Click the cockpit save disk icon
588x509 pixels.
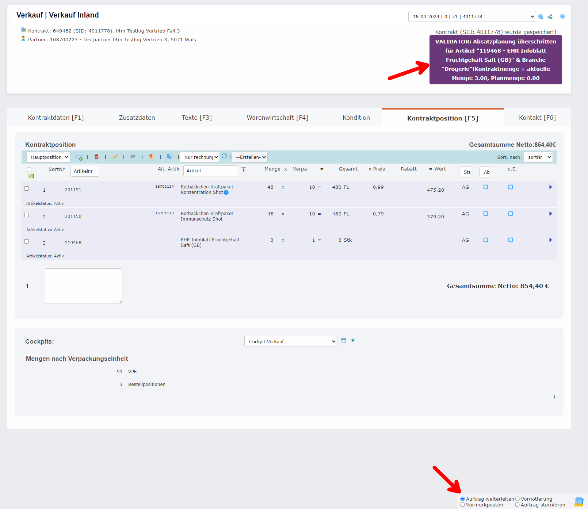point(344,340)
